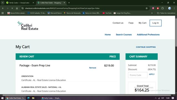Go to My Cart in header
177x100 pixels.
click(x=142, y=23)
